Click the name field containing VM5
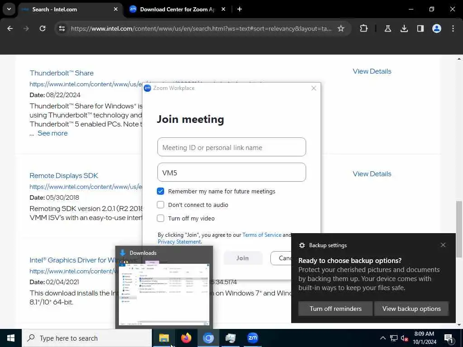463x347 pixels. click(231, 172)
